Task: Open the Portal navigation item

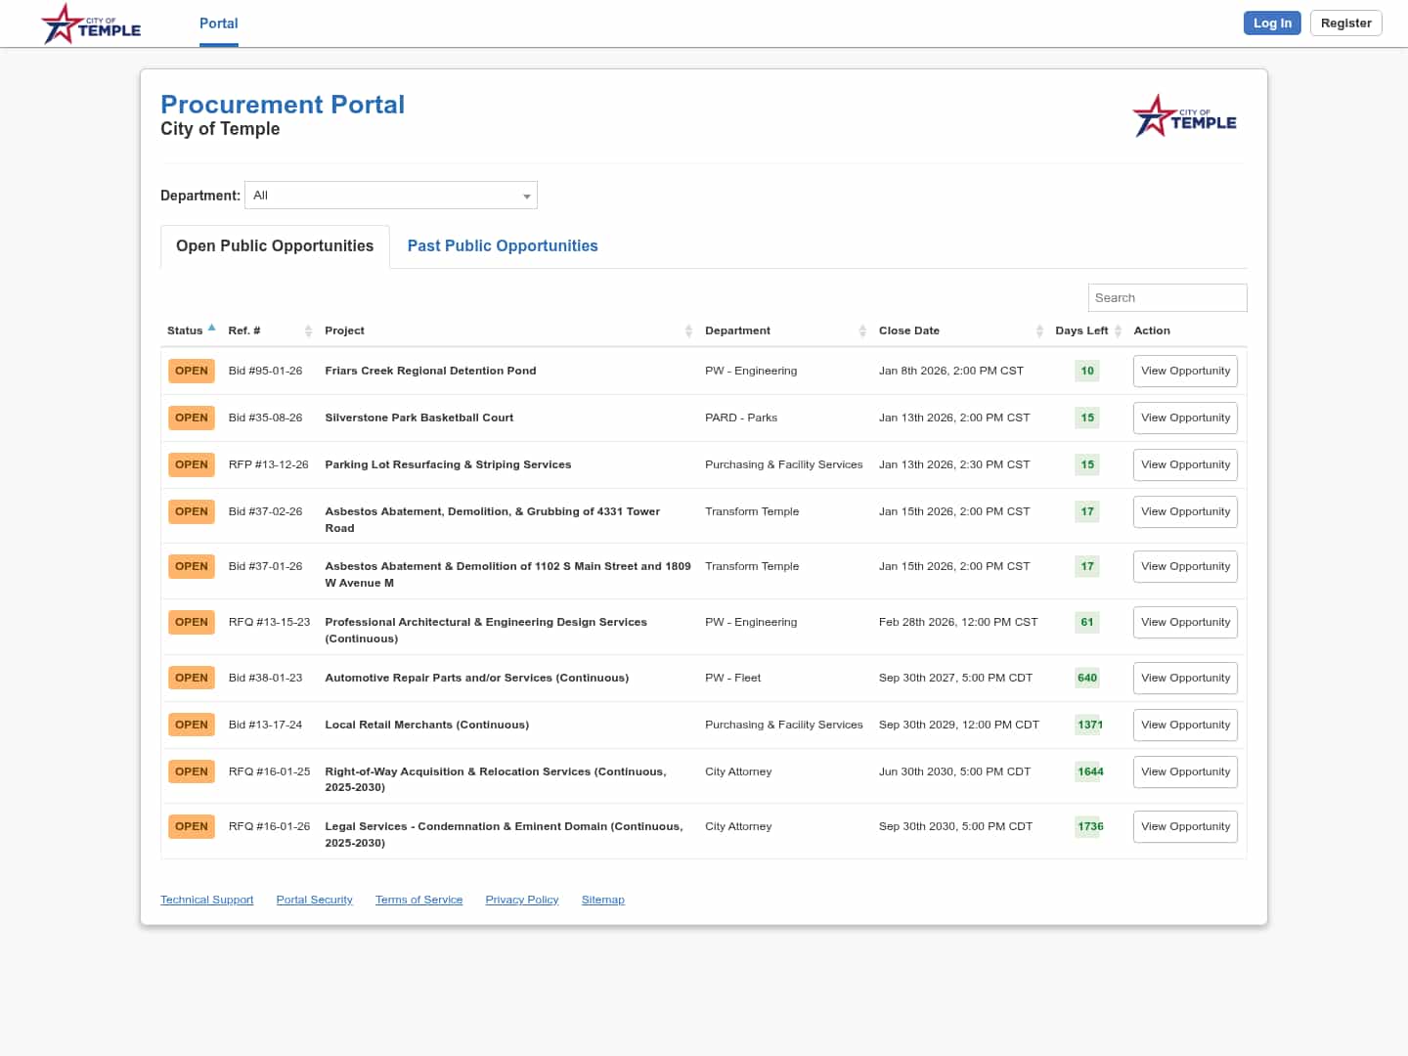Action: [219, 23]
